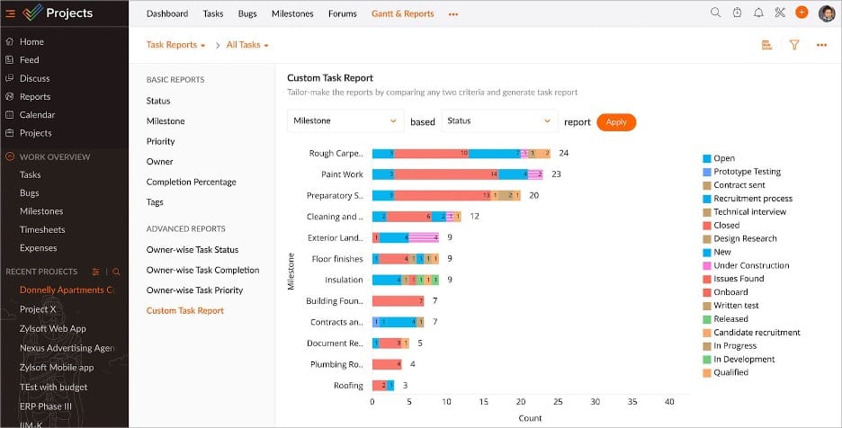This screenshot has height=428, width=842.
Task: Open the notifications bell
Action: tap(758, 13)
